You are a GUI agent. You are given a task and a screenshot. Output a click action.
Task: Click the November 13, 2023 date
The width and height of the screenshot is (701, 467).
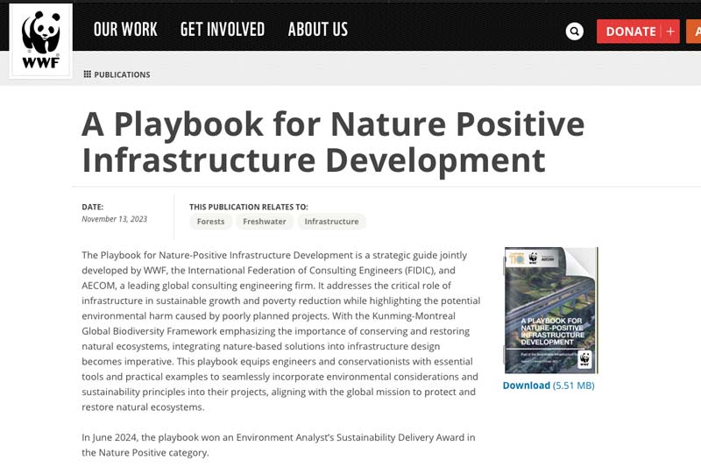click(x=114, y=219)
